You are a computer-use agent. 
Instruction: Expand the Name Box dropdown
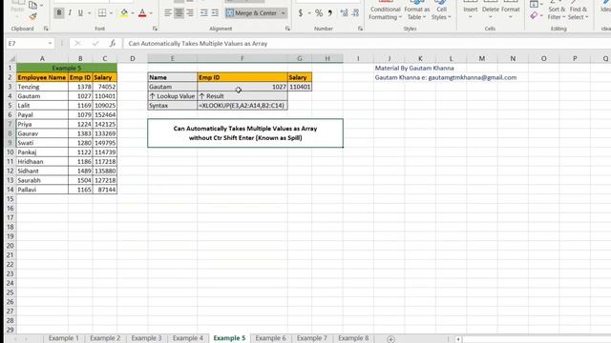(50, 44)
